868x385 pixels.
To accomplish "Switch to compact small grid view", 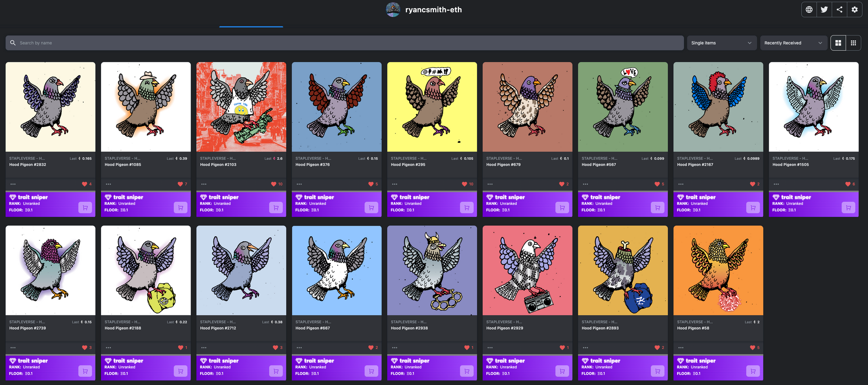I will pos(853,43).
